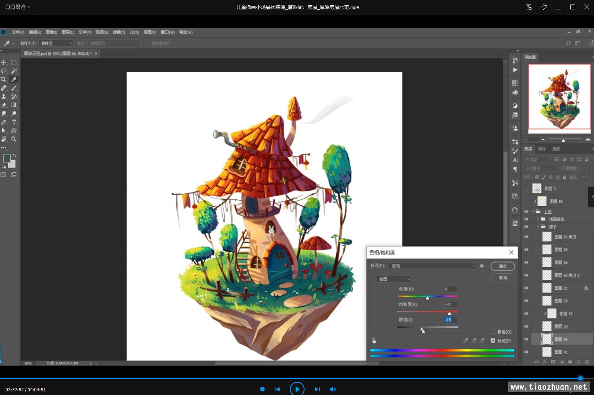
Task: Click the 确定 confirm button
Action: (x=503, y=266)
